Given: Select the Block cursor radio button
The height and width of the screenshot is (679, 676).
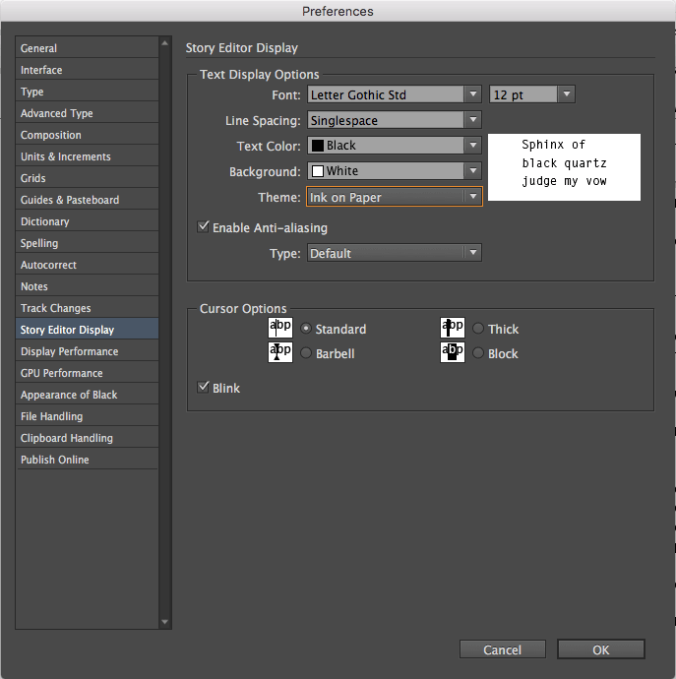Looking at the screenshot, I should (478, 353).
